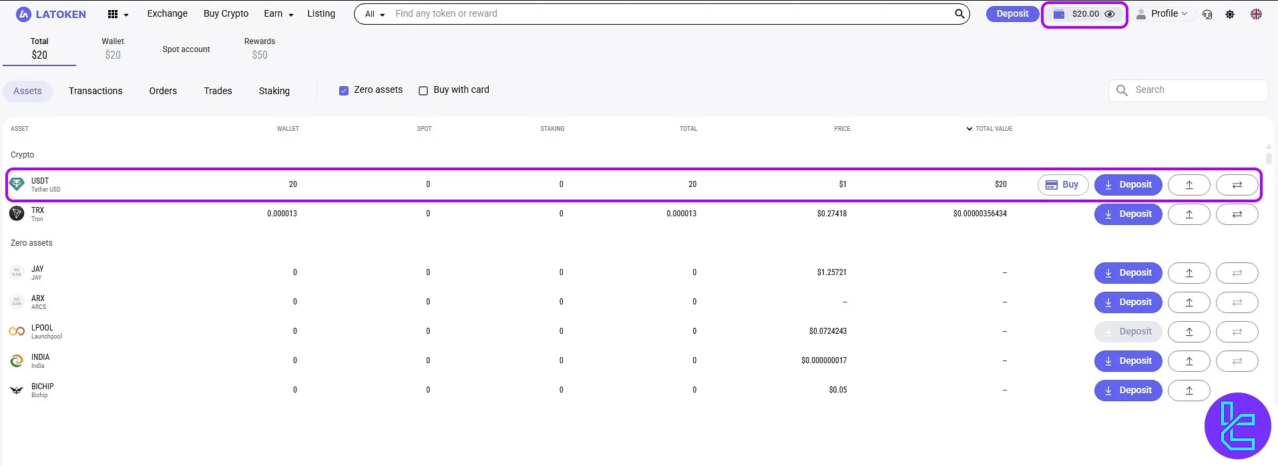Transfer INDIA using the swap arrows

1237,361
